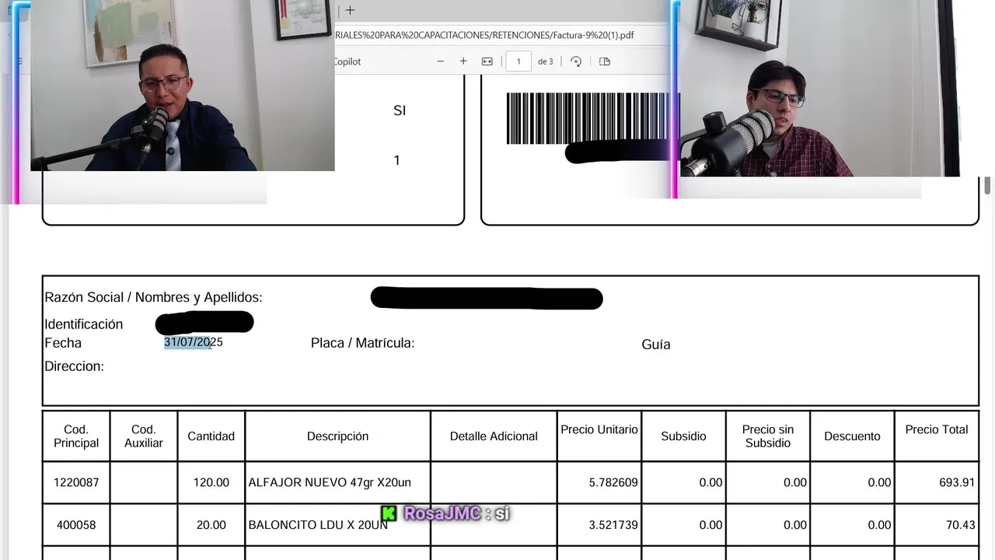This screenshot has height=560, width=995.
Task: Click total price 693.91
Action: click(x=957, y=482)
